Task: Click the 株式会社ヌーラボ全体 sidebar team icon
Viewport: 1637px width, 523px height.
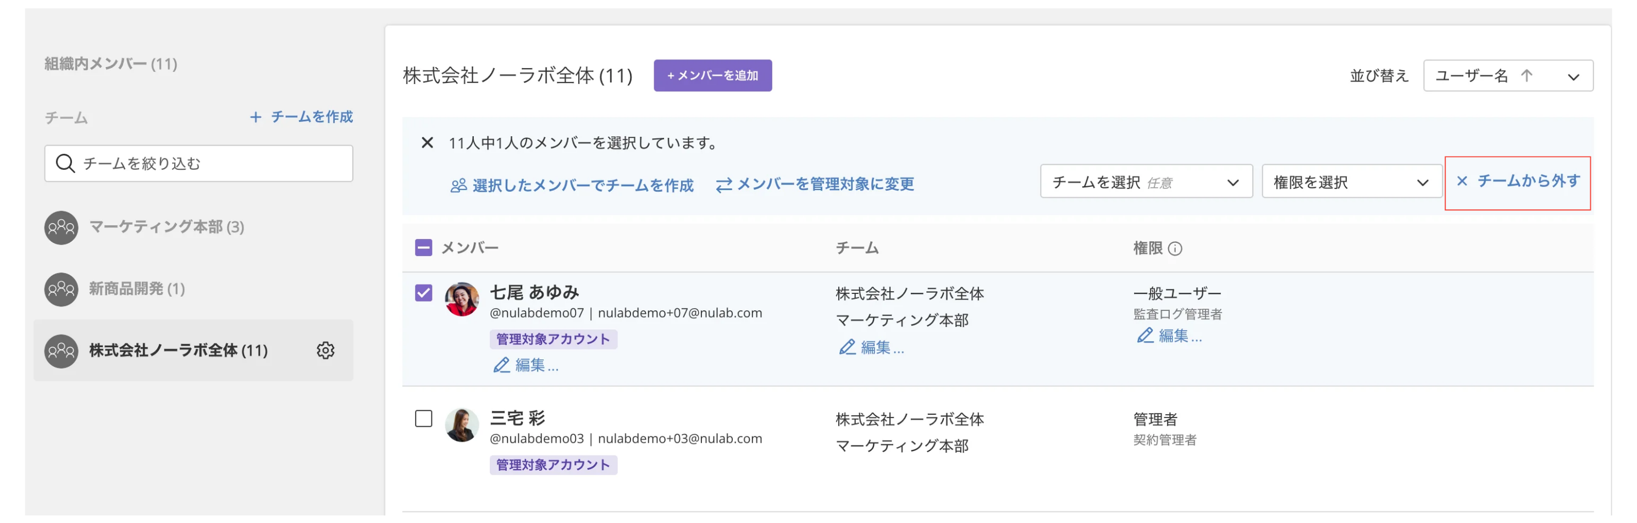Action: point(61,351)
